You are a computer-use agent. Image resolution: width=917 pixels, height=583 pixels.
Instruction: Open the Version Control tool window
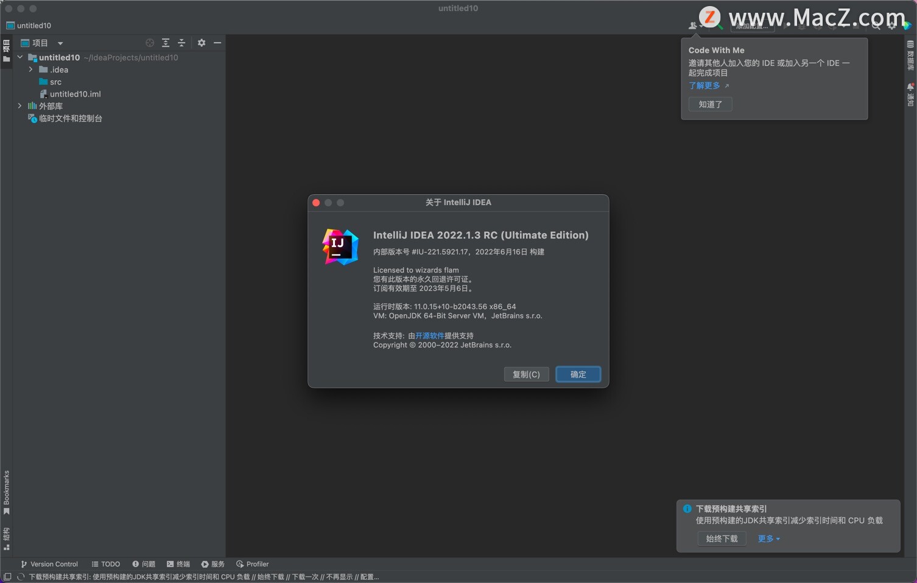[49, 564]
